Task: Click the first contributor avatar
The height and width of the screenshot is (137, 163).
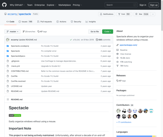Action: coord(118,111)
